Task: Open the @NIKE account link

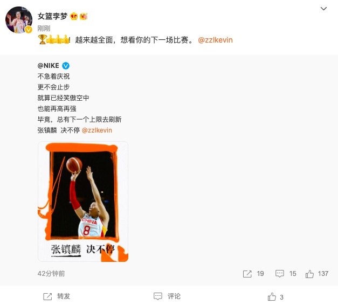Action: coord(49,66)
